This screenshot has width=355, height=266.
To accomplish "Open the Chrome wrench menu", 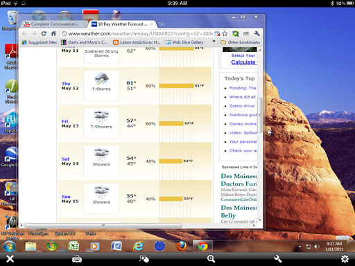I will pyautogui.click(x=257, y=34).
